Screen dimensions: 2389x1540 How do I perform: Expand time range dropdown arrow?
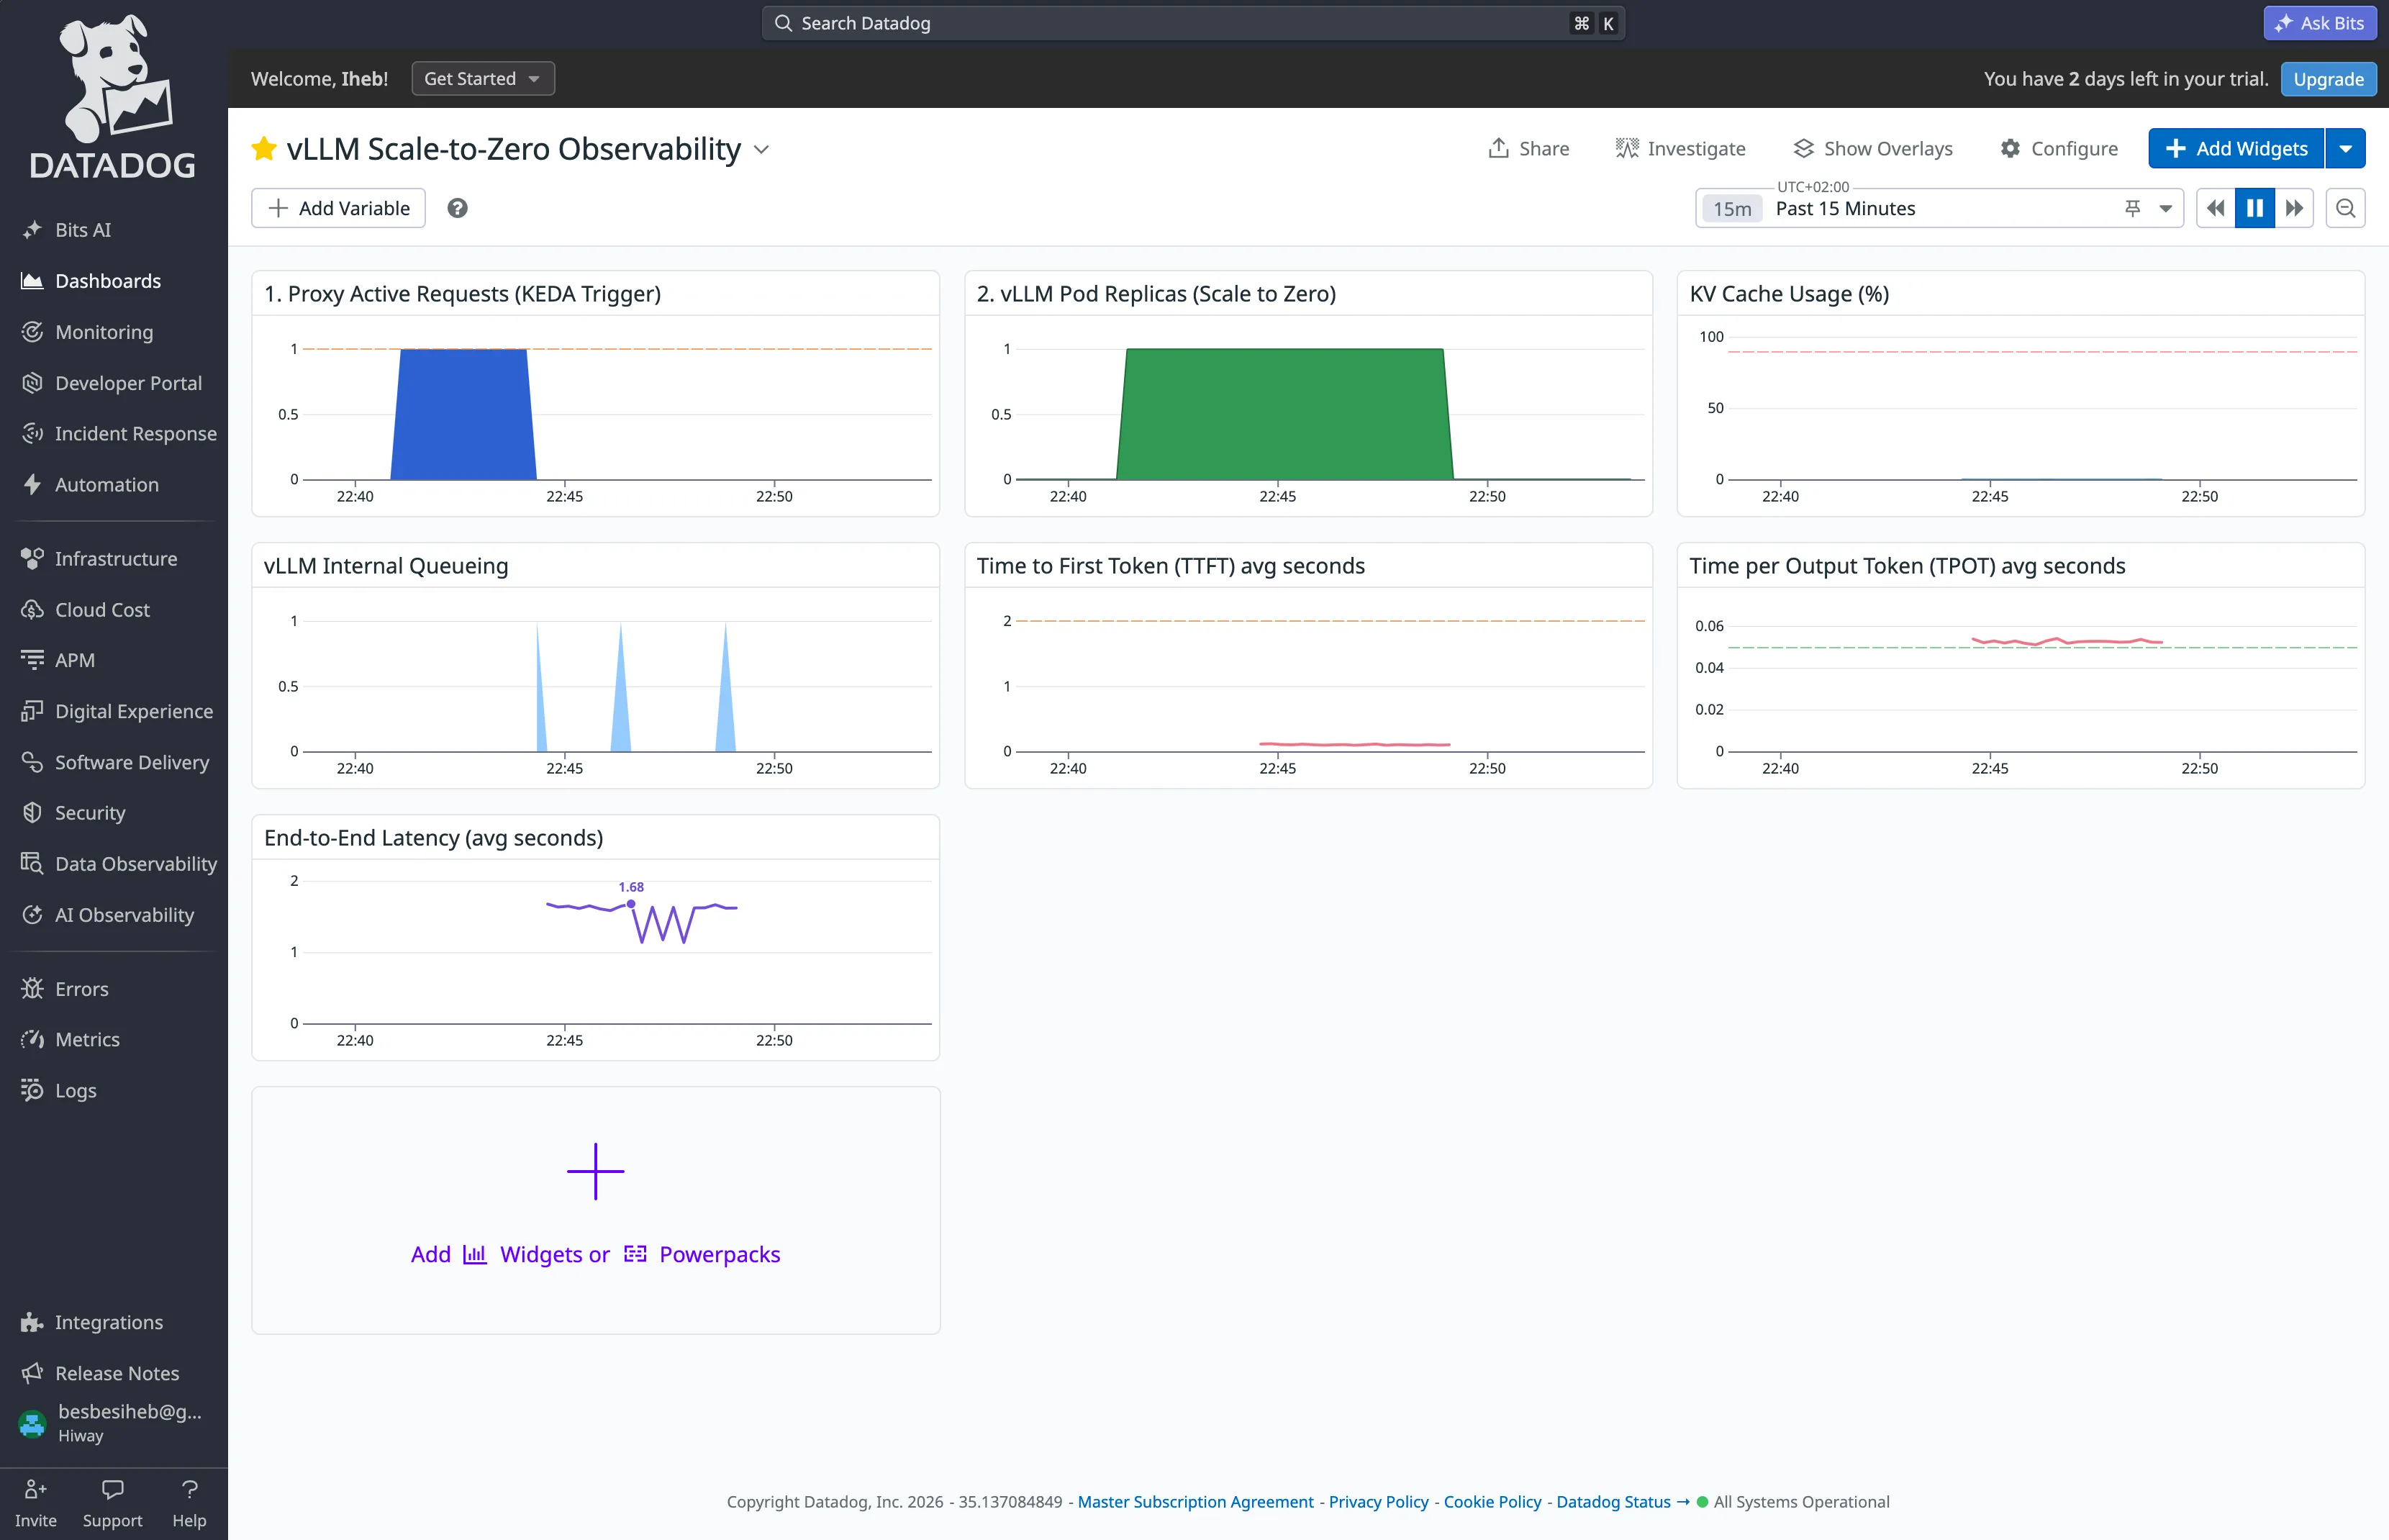click(x=2165, y=209)
